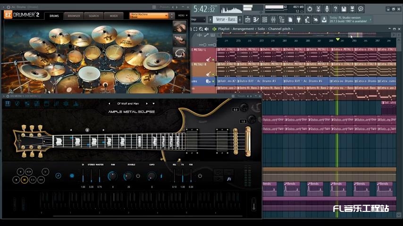Viewport: 403px width, 226px height.
Task: Click the Ac. Drums Presets button
Action: pyautogui.click(x=165, y=7)
